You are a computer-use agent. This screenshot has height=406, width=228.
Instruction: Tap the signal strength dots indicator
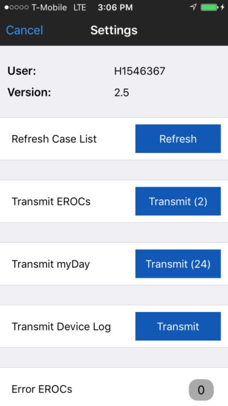coord(16,7)
